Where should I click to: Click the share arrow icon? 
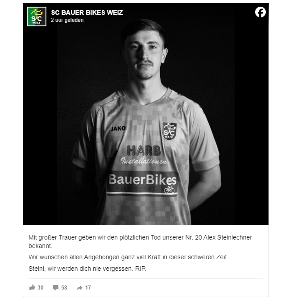tap(79, 288)
